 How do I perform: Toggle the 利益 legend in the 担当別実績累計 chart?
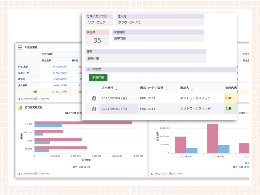point(89,167)
